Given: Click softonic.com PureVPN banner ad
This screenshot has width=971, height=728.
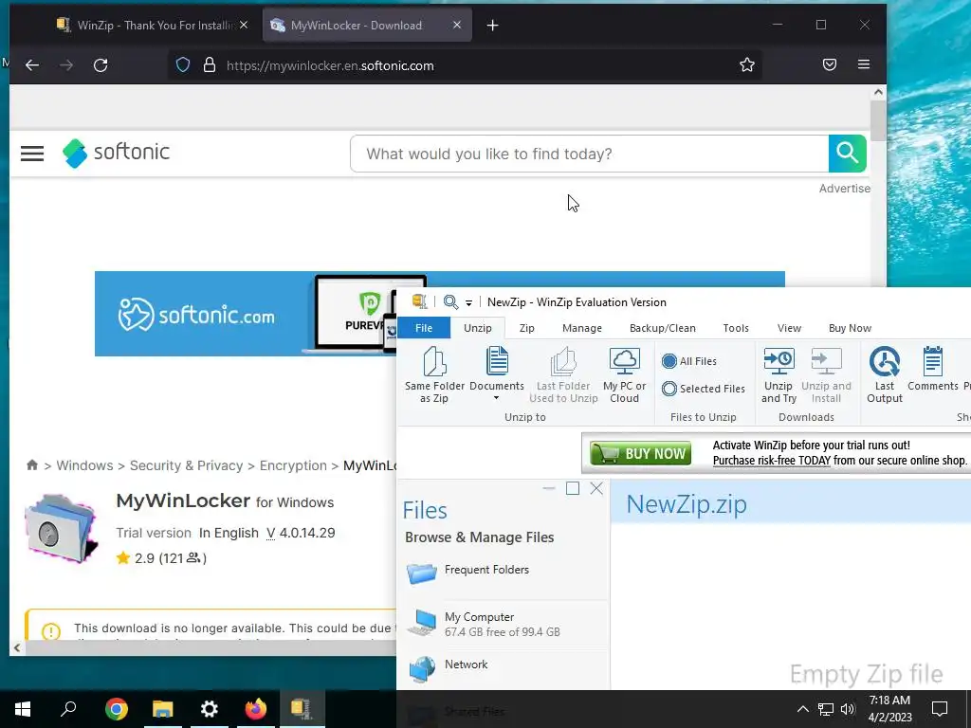Looking at the screenshot, I should [246, 313].
